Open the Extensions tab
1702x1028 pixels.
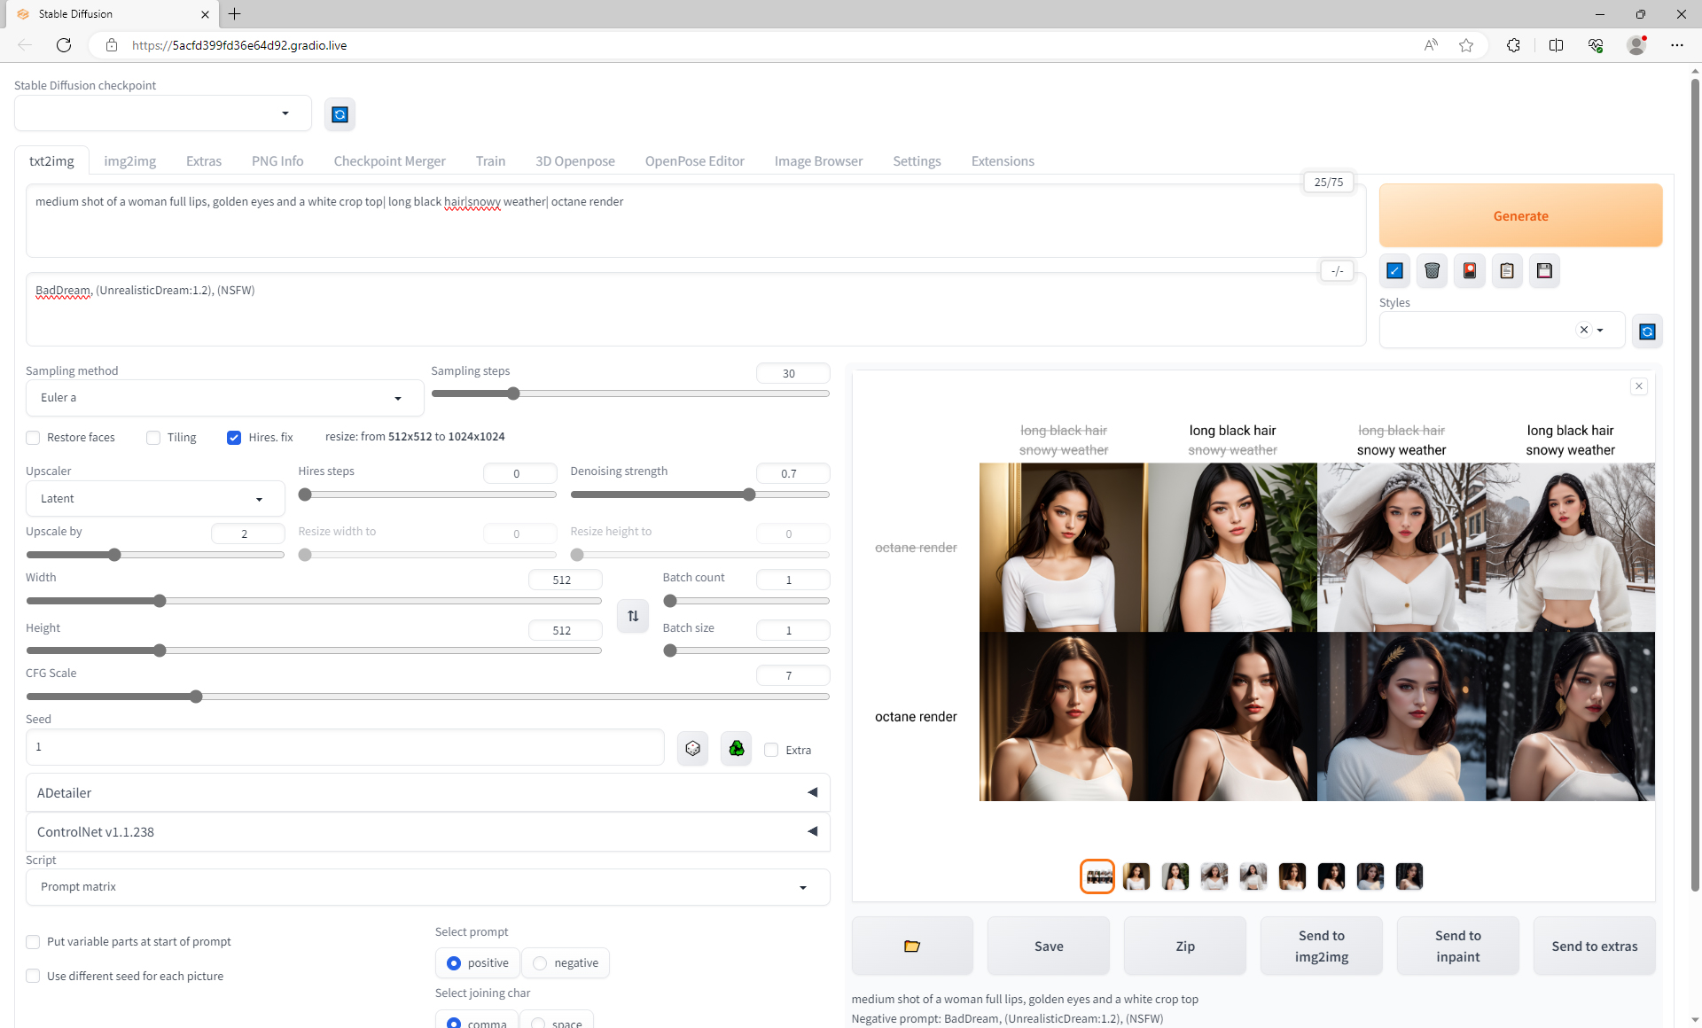point(1002,161)
